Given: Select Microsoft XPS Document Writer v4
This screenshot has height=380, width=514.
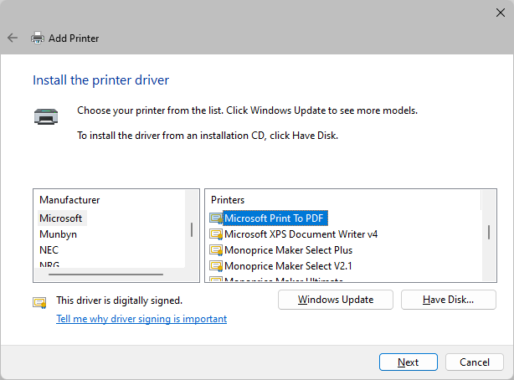Looking at the screenshot, I should 301,234.
